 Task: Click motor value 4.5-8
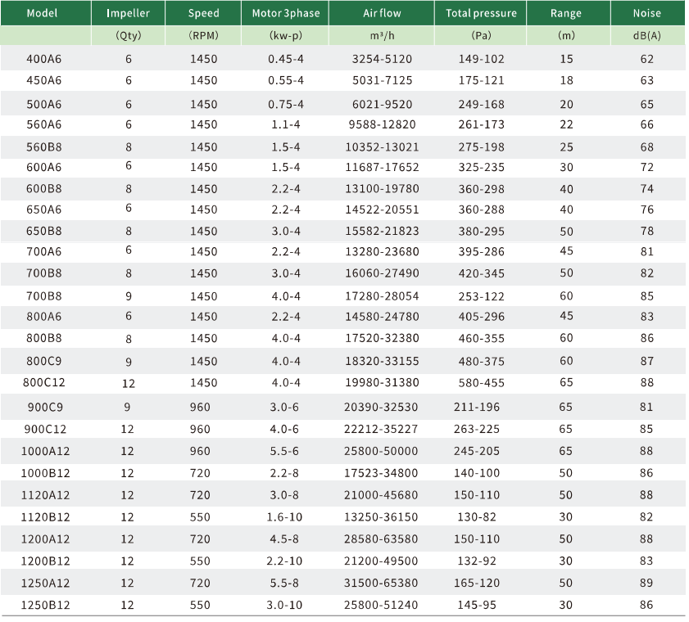(284, 539)
